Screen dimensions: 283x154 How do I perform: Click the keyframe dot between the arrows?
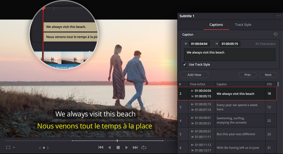(44, 148)
